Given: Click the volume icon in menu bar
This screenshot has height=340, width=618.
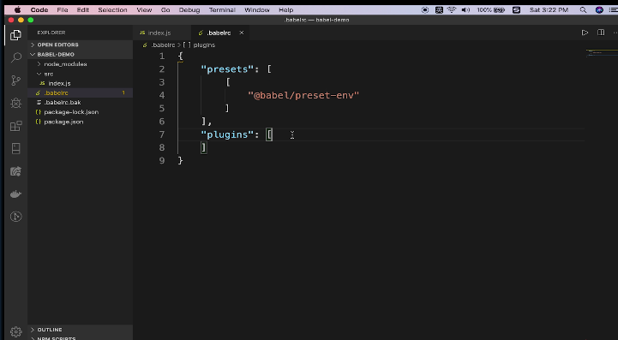Looking at the screenshot, I should 465,10.
